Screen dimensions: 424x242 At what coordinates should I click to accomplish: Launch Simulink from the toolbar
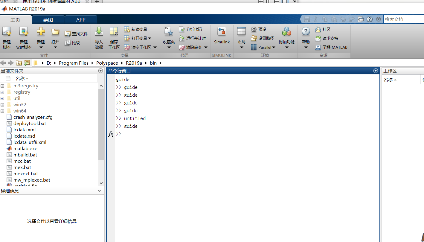pyautogui.click(x=222, y=35)
